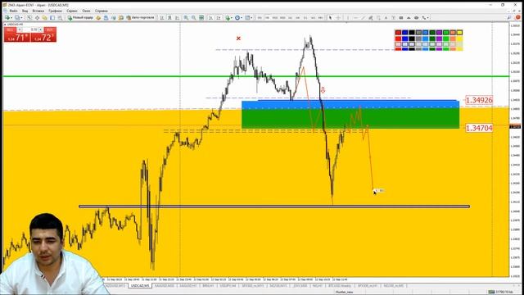Screen dimensions: 524x295
Task: Toggle the Data Window panel icon
Action: pos(37,17)
